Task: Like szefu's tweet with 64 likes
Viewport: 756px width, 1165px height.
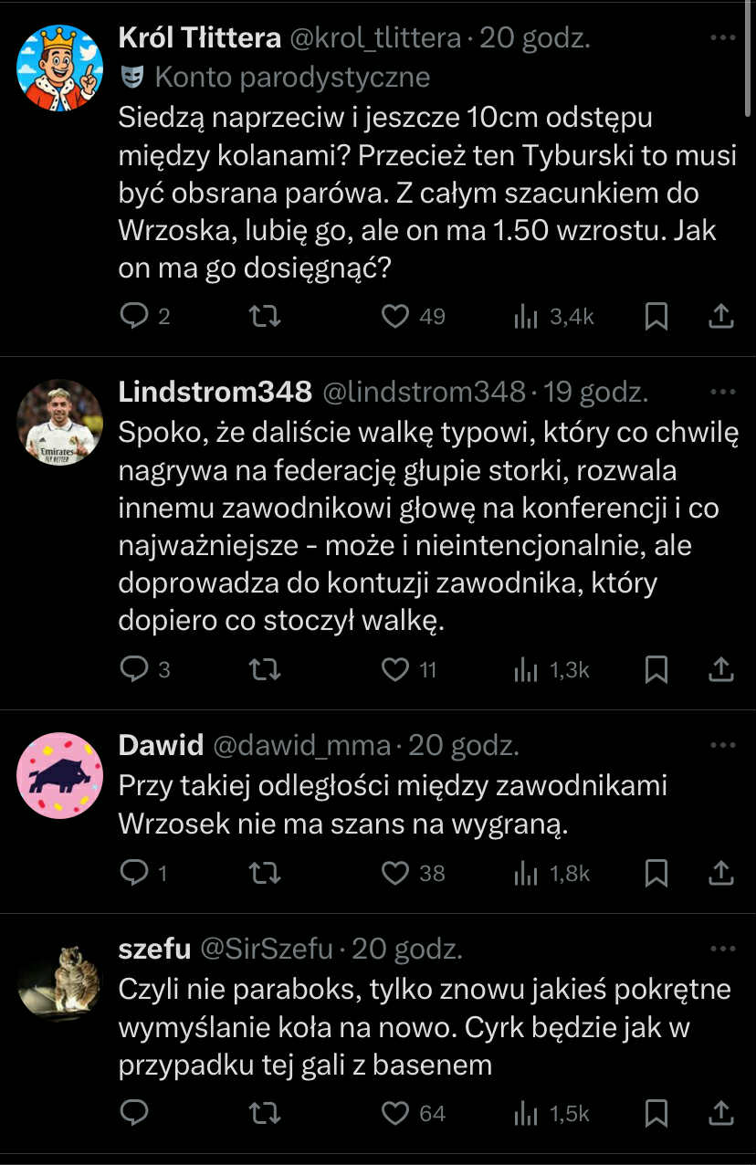Action: tap(394, 1114)
